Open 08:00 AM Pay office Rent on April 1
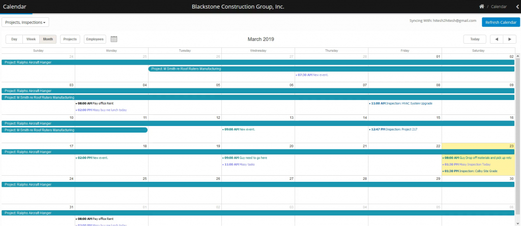This screenshot has width=521, height=226. [95, 219]
